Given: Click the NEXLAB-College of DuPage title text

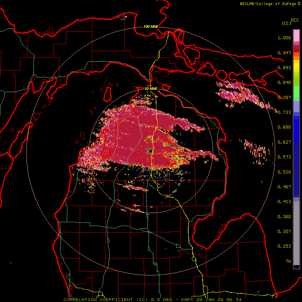Looking at the screenshot, I should click(268, 4).
